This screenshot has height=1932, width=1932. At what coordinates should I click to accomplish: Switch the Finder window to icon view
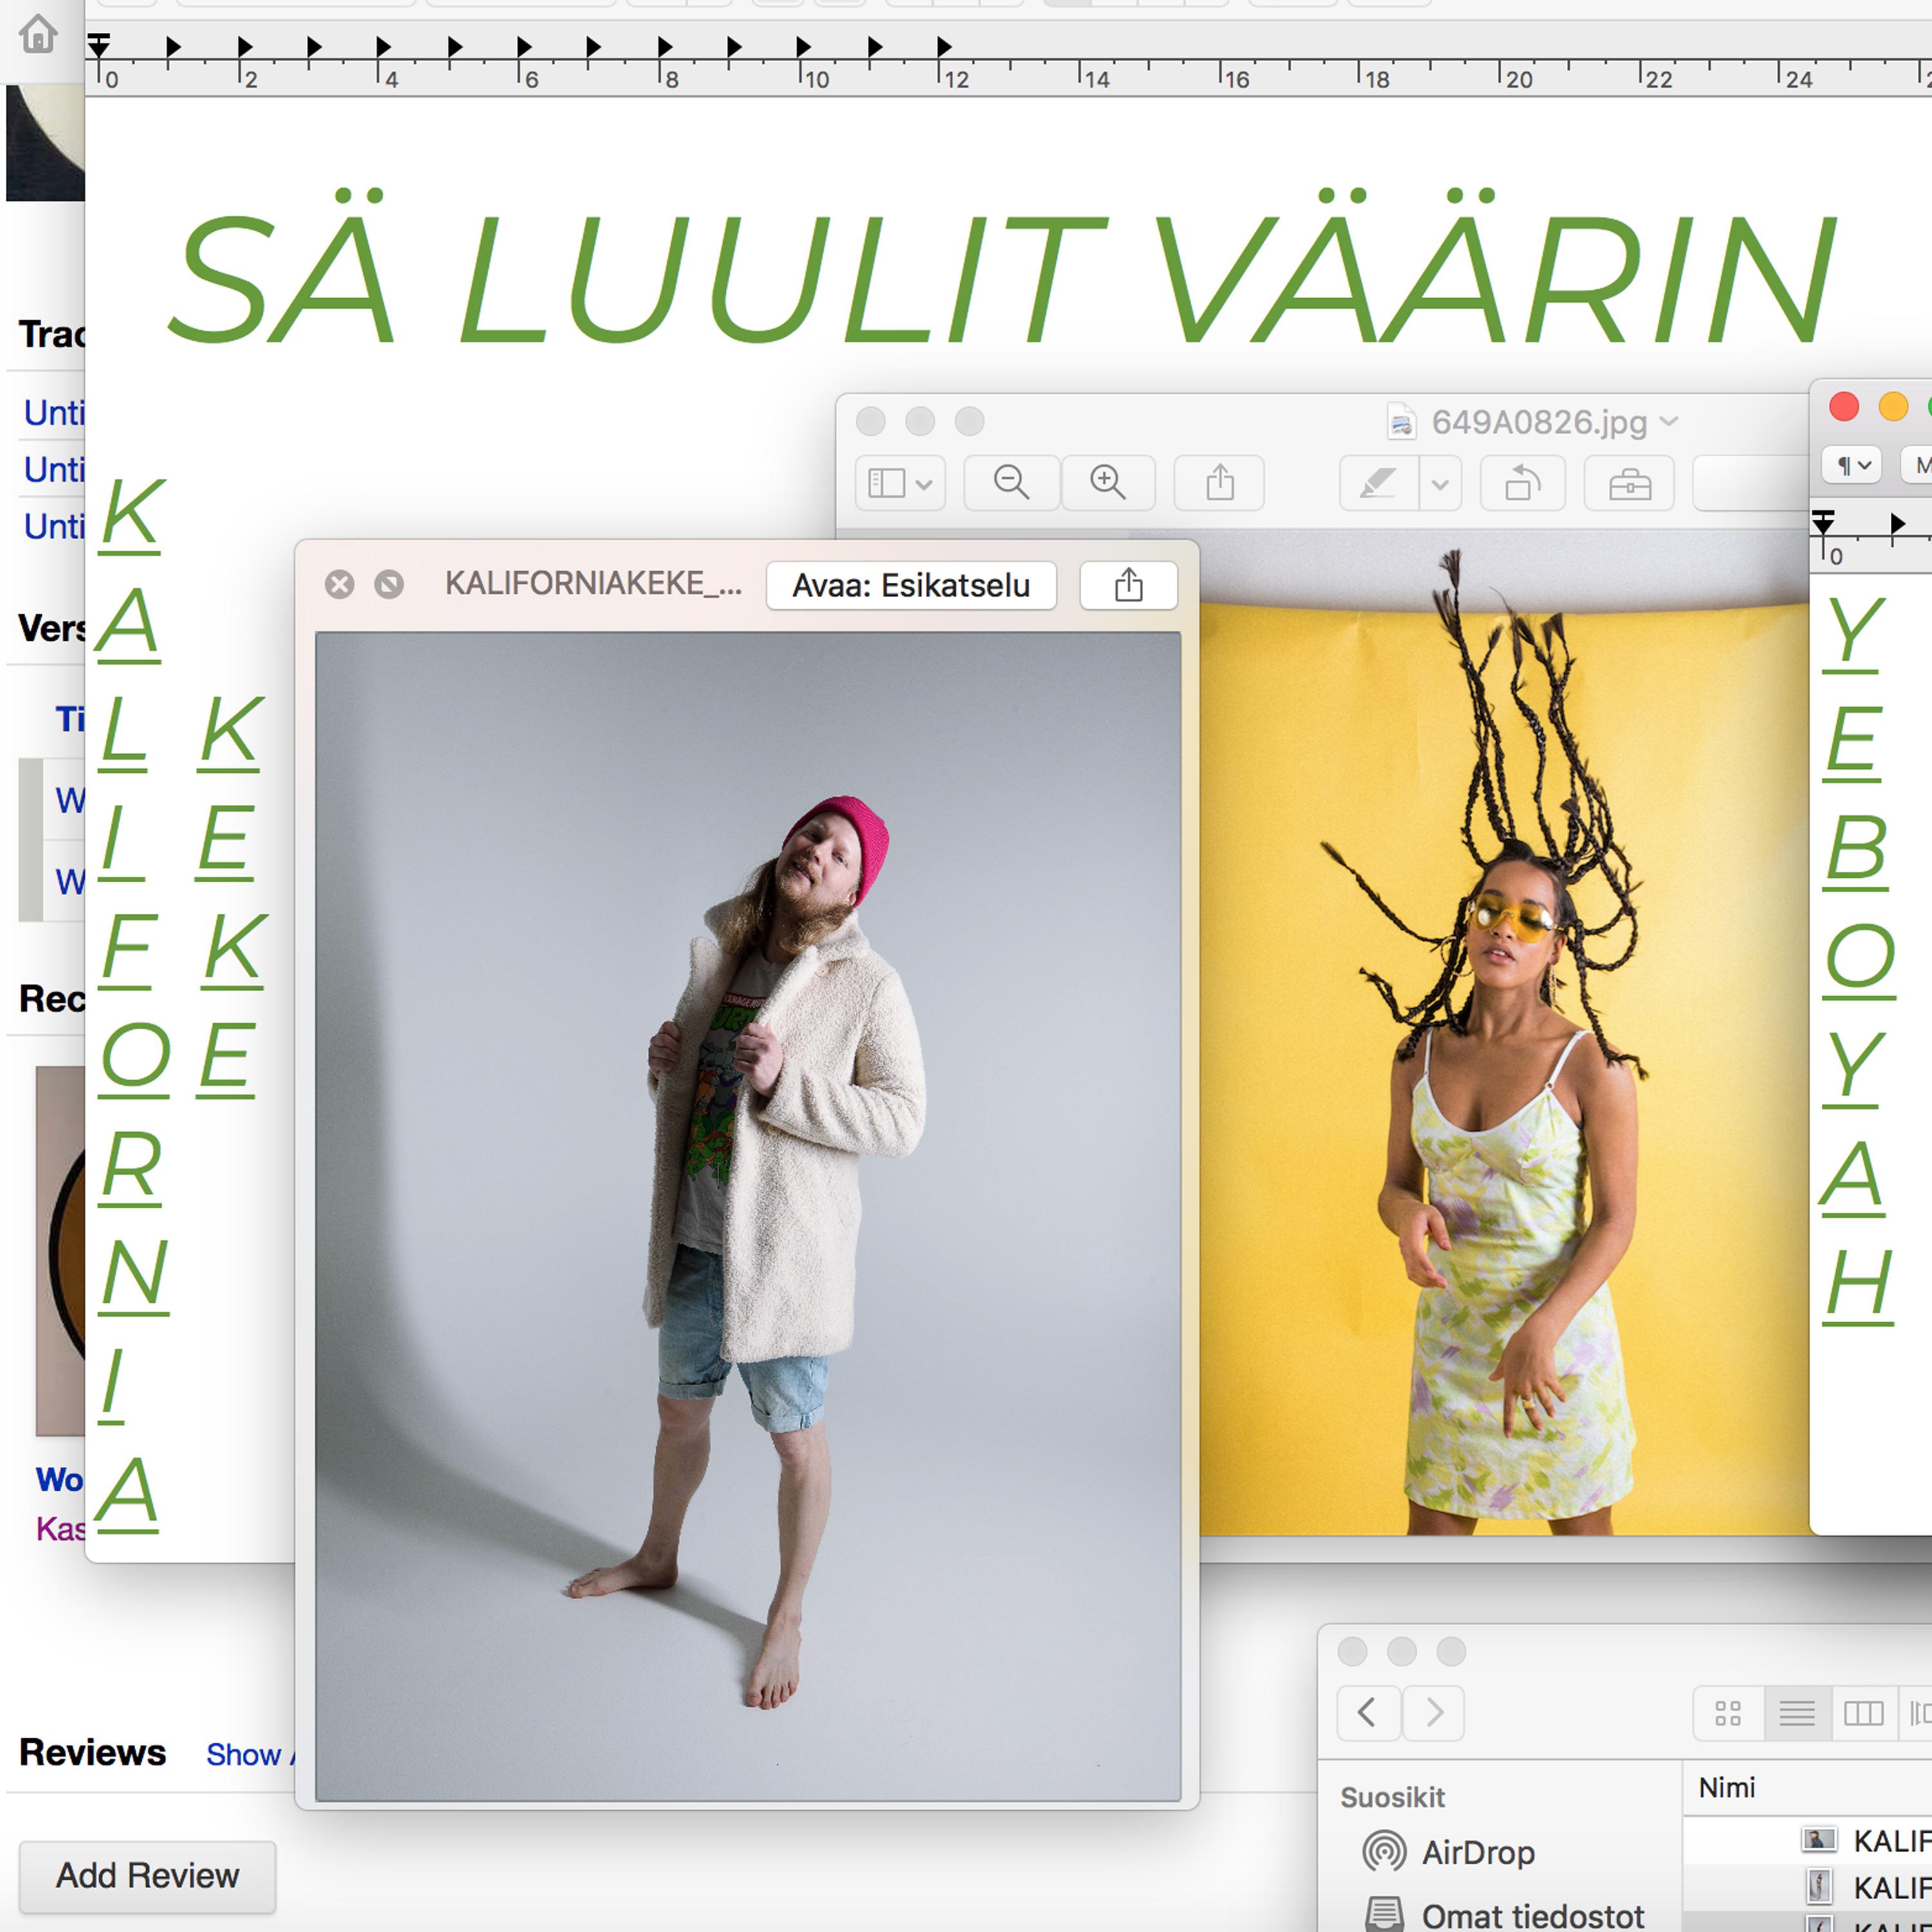pyautogui.click(x=1728, y=1713)
